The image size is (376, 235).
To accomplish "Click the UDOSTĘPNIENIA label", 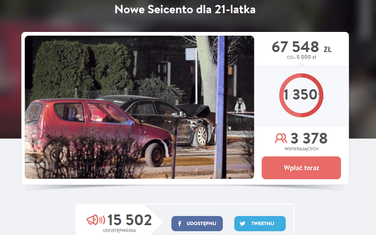I will click(119, 230).
